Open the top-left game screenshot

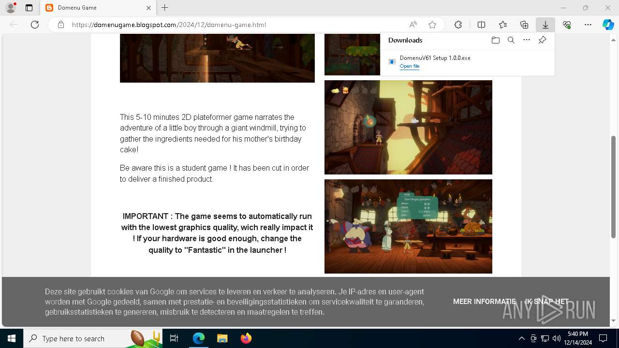point(217,58)
